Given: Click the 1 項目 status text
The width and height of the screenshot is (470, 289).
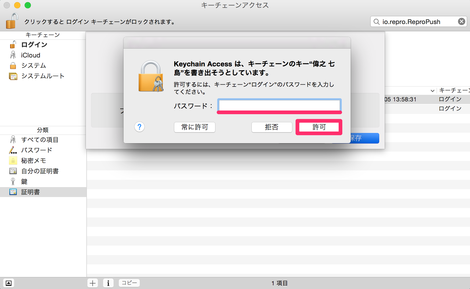Looking at the screenshot, I should click(x=279, y=283).
